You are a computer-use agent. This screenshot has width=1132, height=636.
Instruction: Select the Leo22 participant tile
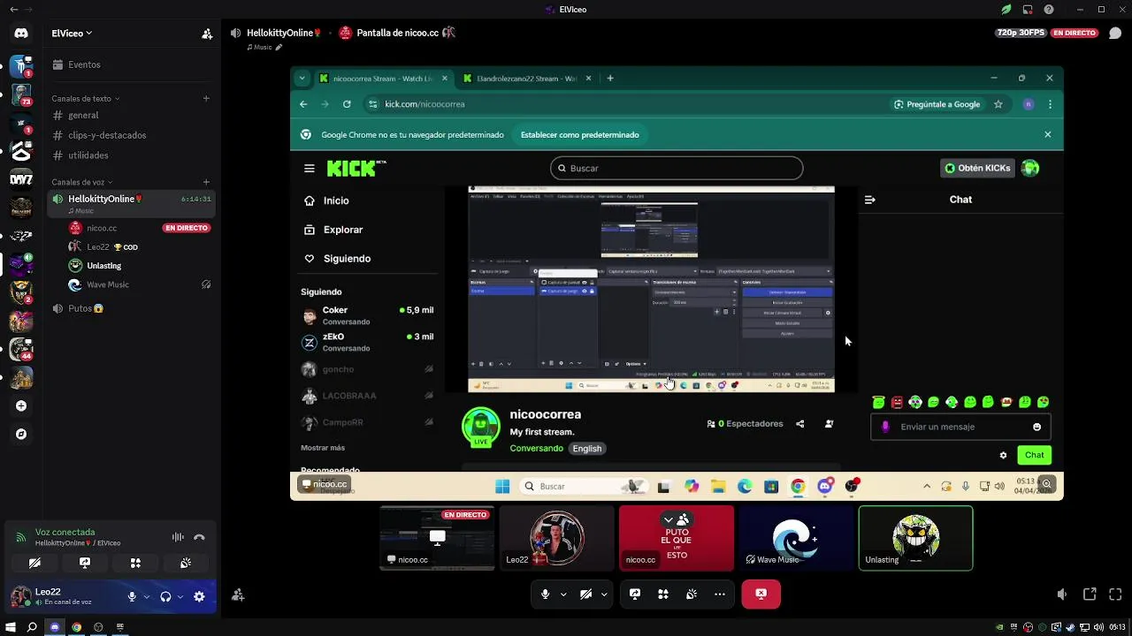coord(556,538)
